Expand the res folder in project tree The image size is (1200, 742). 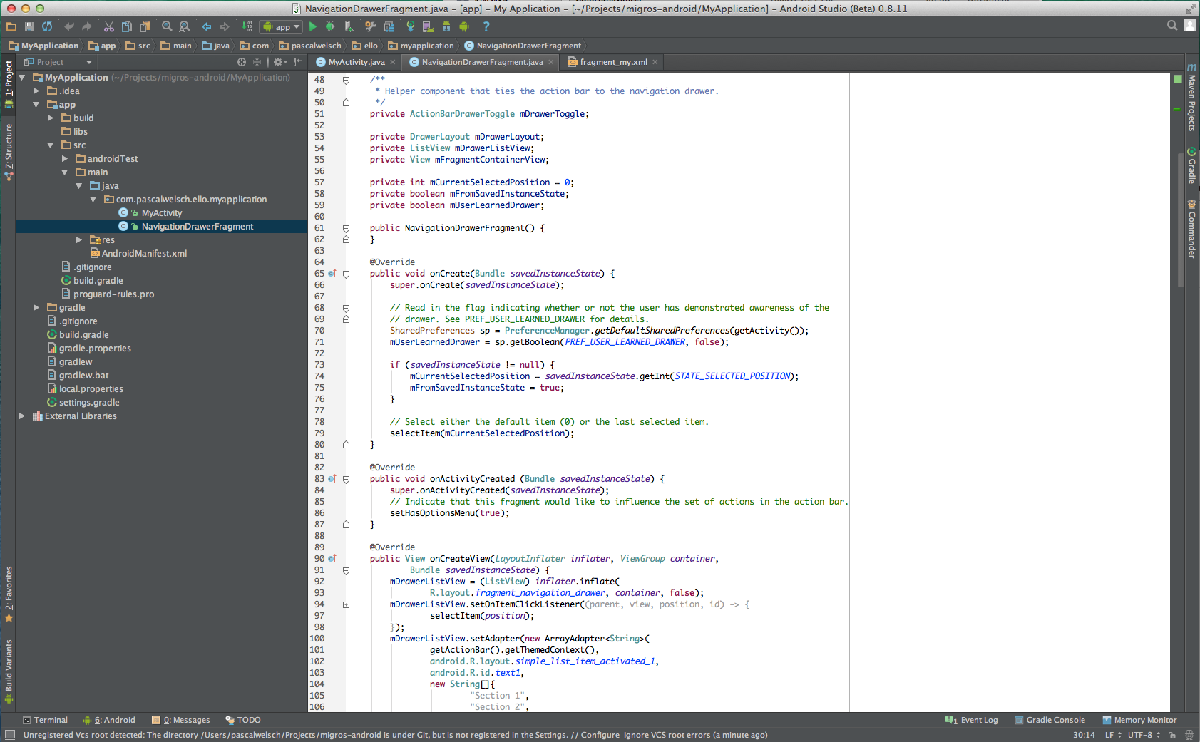click(79, 240)
